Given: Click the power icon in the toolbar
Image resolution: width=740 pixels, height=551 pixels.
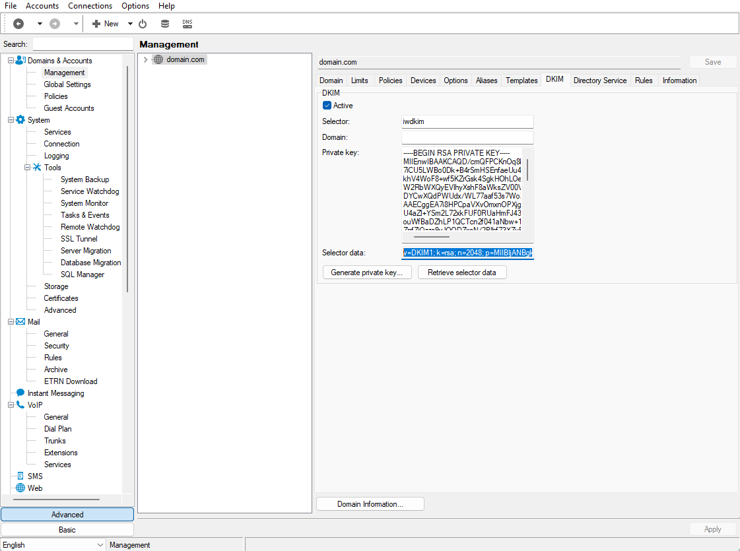Looking at the screenshot, I should [x=143, y=24].
